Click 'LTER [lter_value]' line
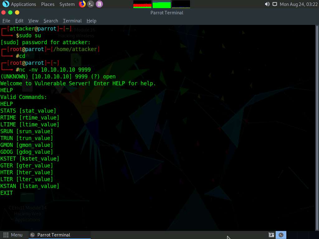Viewport: 319px width, 239px height. pos(27,179)
